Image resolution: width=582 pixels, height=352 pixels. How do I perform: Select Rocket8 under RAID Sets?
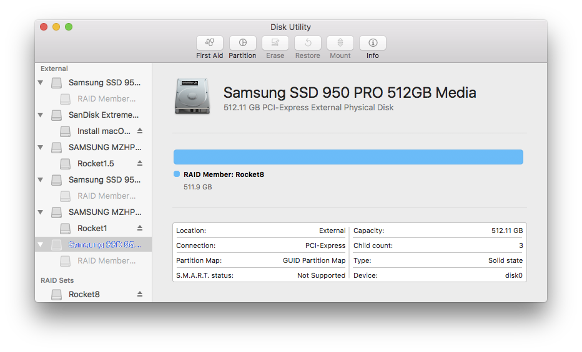point(94,294)
